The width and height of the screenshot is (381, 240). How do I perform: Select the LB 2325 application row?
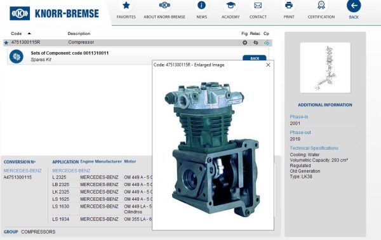pyautogui.click(x=102, y=185)
